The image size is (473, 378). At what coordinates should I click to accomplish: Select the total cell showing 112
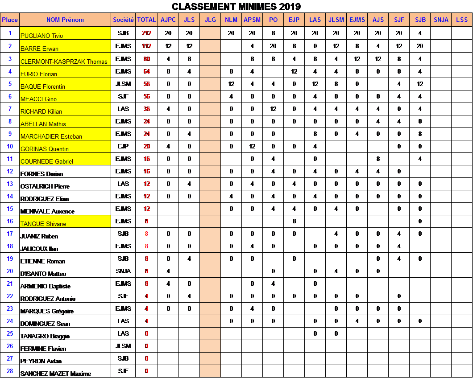pos(146,46)
